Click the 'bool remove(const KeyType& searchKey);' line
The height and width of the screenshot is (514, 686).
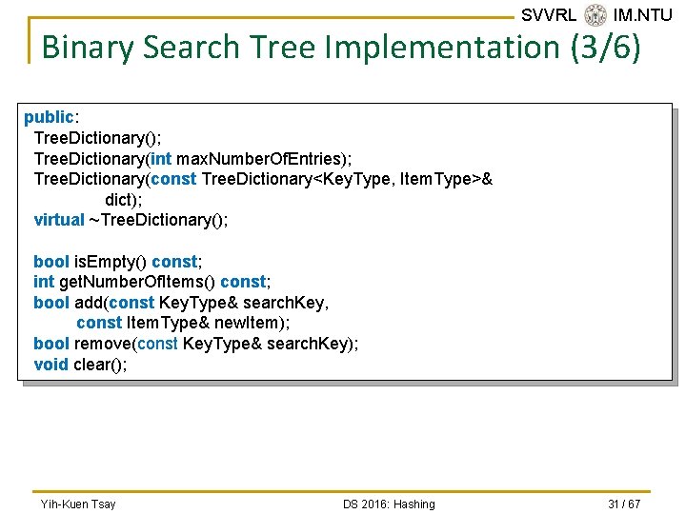[195, 344]
